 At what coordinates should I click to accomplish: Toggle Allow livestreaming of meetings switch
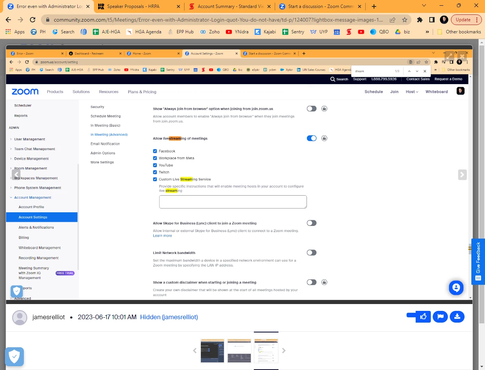(311, 138)
